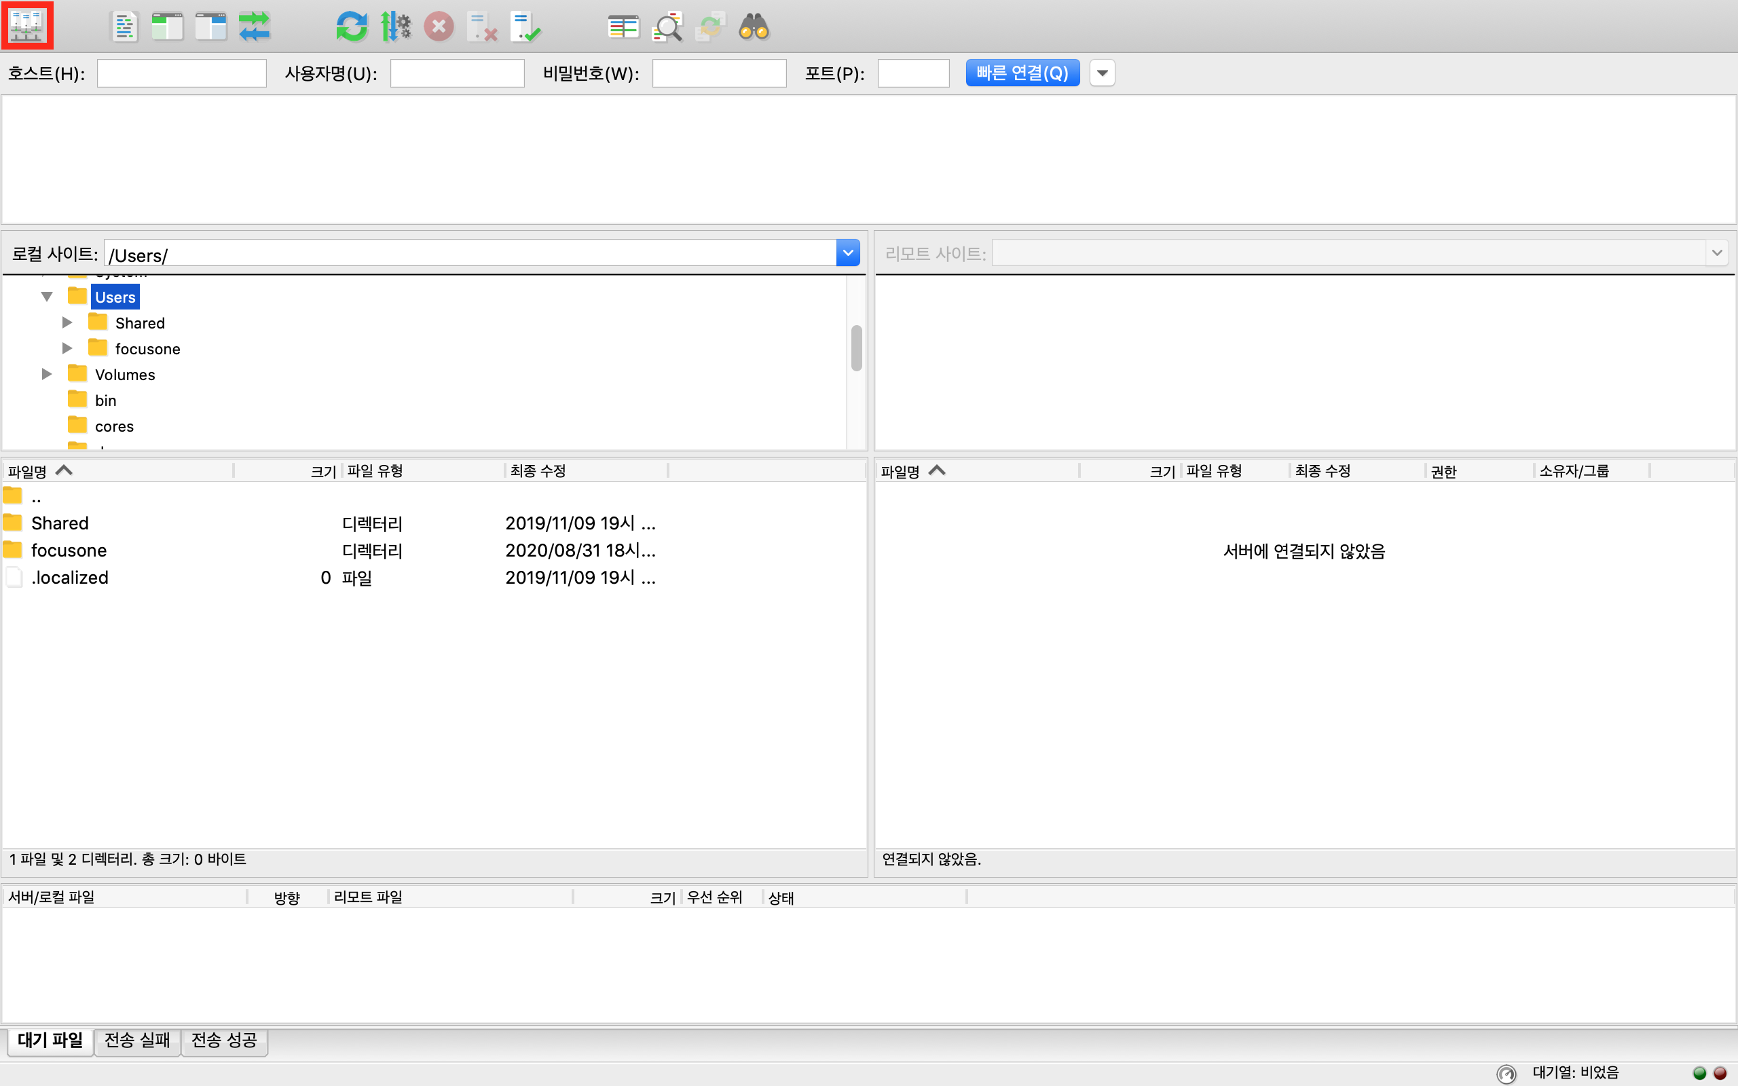Toggle directory comparison magnifier icon

(667, 27)
